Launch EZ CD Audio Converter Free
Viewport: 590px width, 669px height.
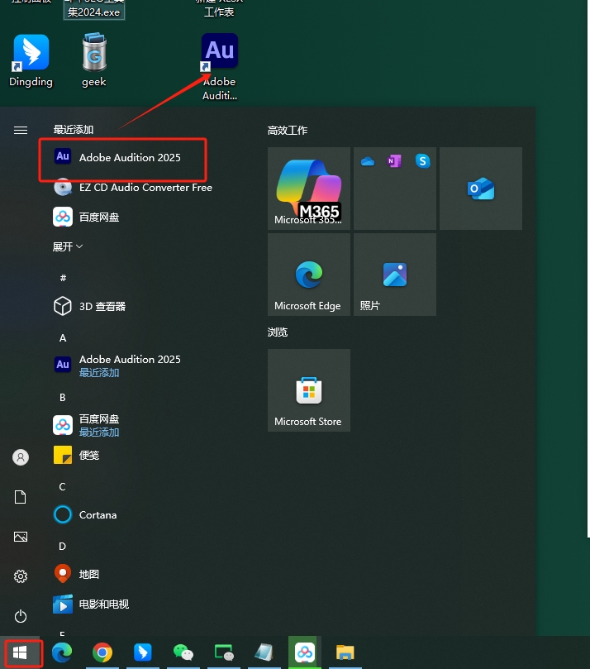point(132,187)
